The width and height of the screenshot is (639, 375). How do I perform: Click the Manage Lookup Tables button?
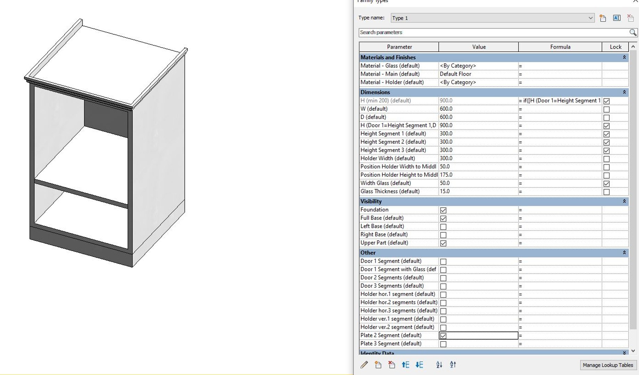point(608,365)
